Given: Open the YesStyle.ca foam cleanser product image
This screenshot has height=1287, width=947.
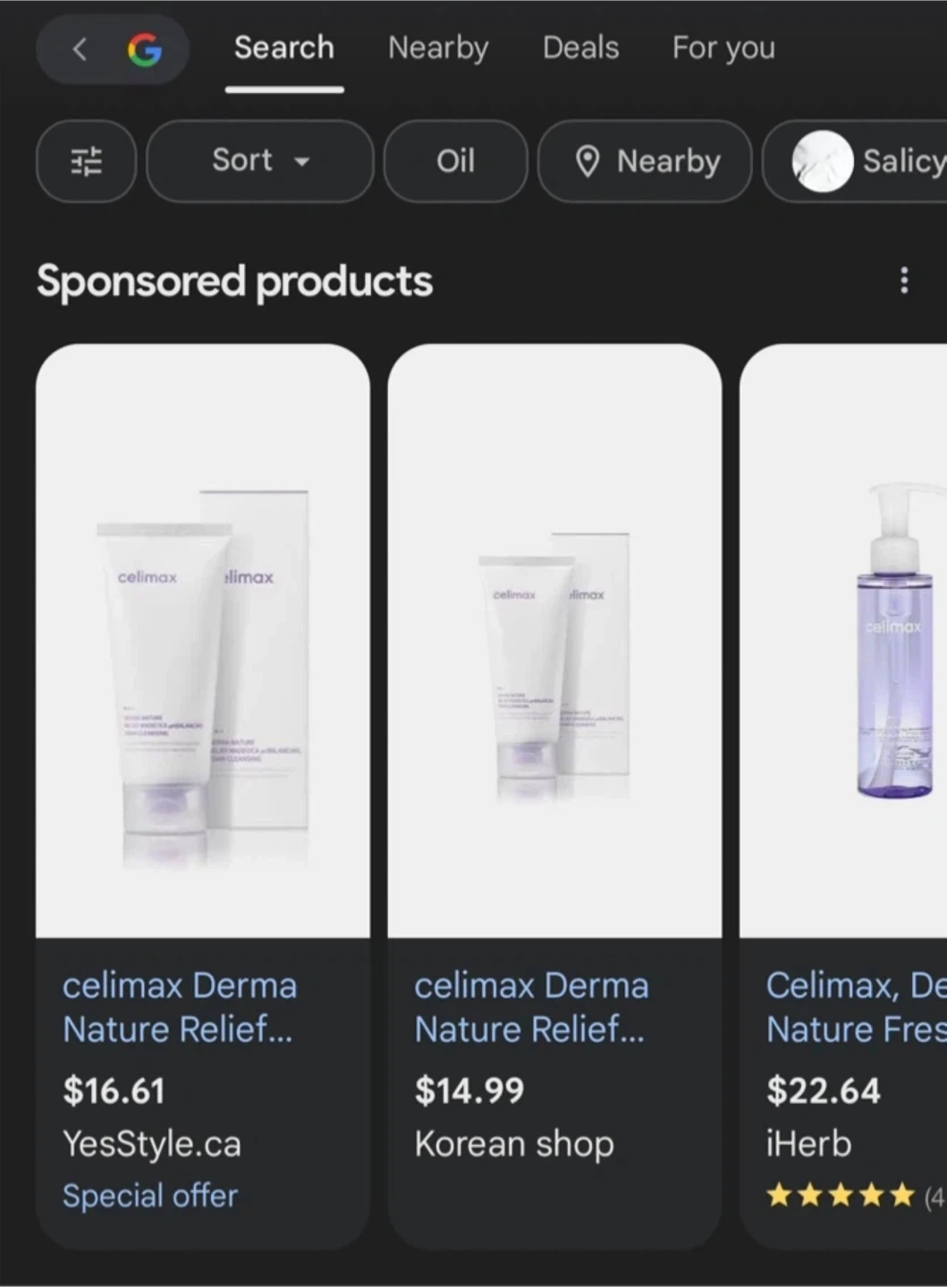Looking at the screenshot, I should 203,641.
